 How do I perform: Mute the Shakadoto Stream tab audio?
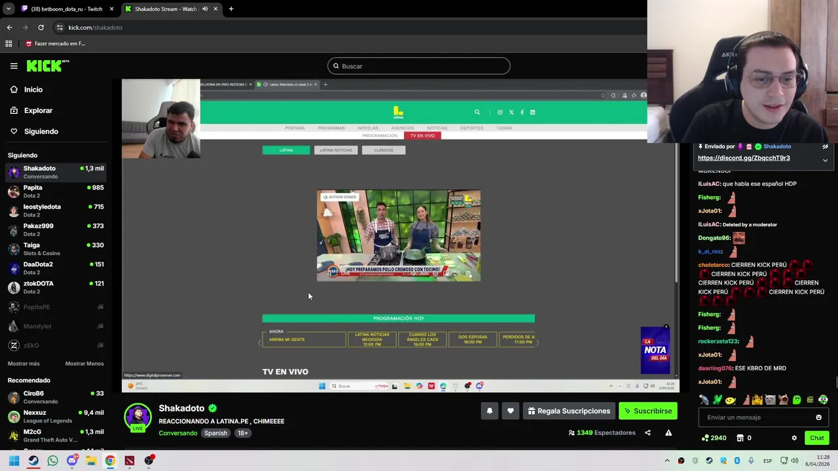205,9
